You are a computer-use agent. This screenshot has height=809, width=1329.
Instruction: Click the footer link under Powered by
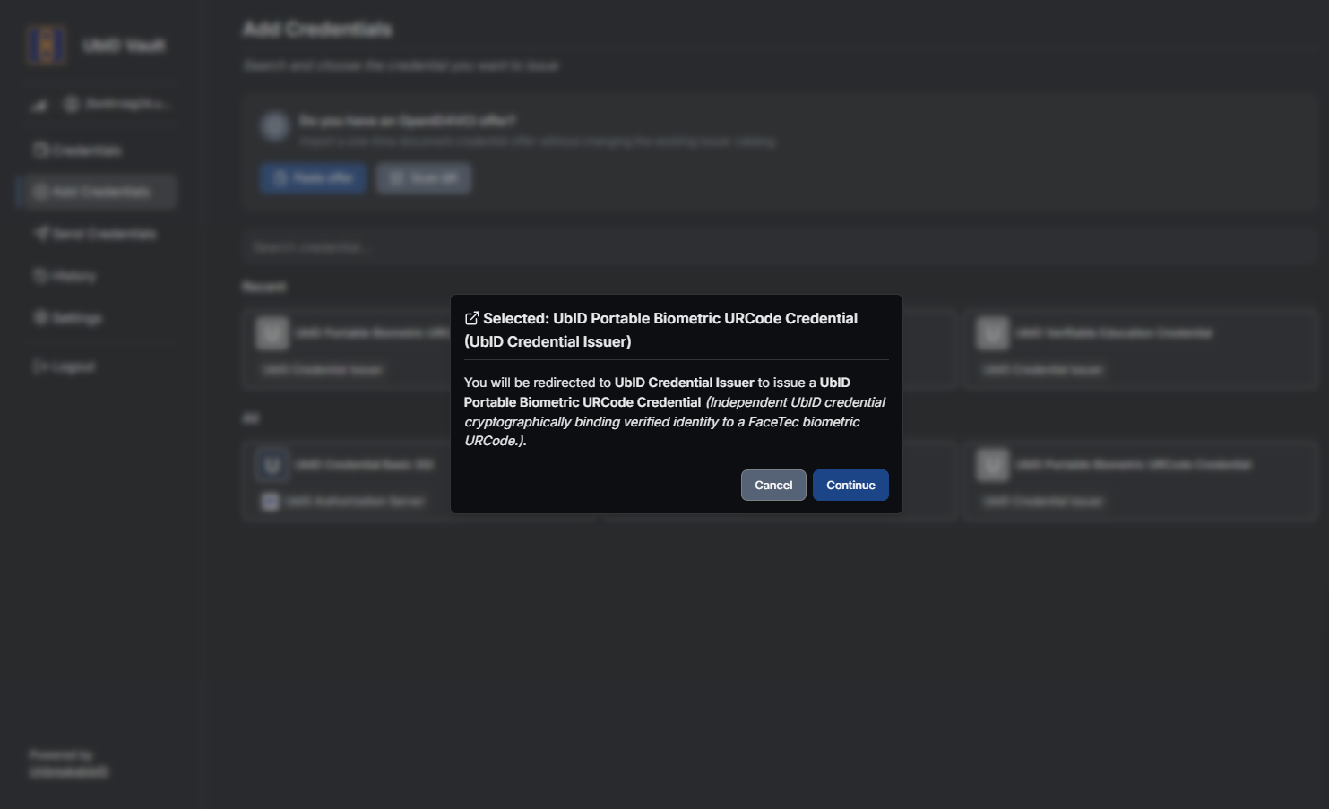click(x=69, y=772)
